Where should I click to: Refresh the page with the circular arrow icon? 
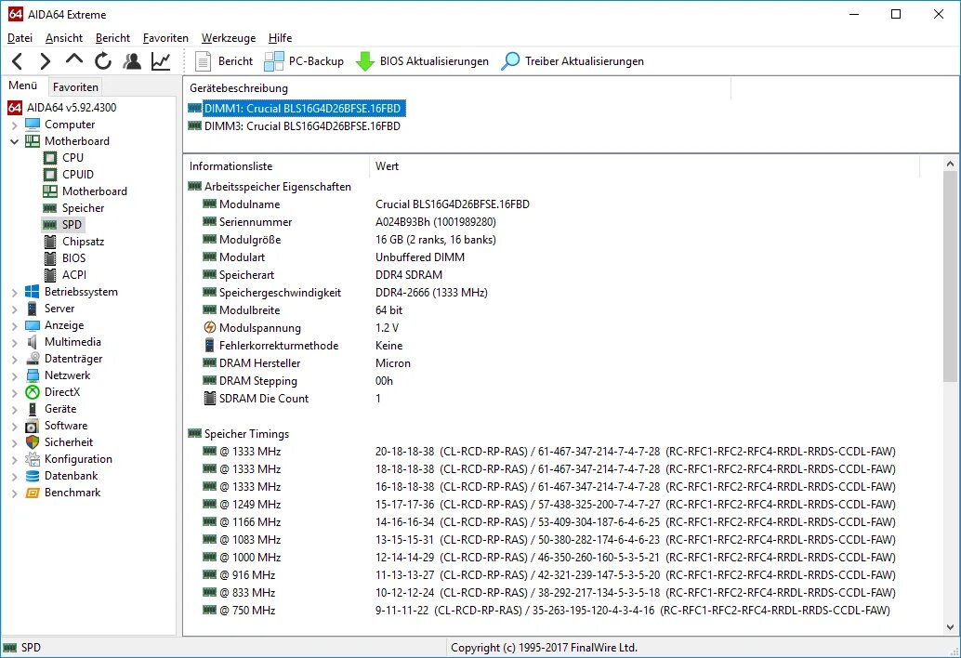[103, 61]
